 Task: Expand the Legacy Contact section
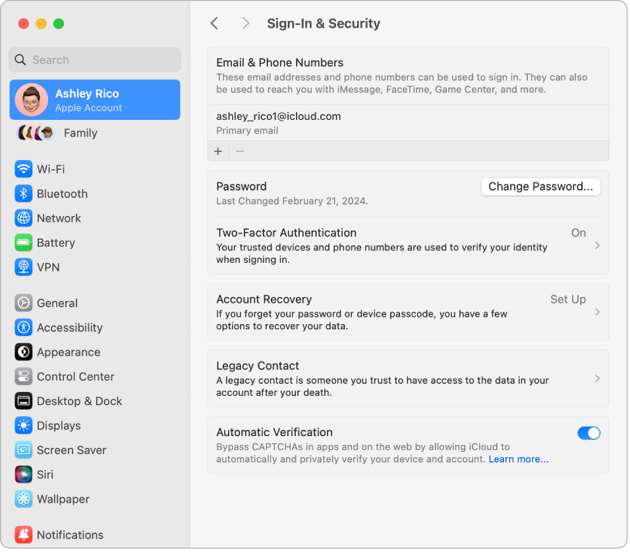tap(597, 378)
